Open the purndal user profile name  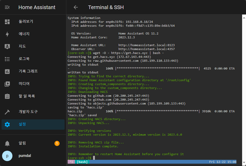(25, 156)
